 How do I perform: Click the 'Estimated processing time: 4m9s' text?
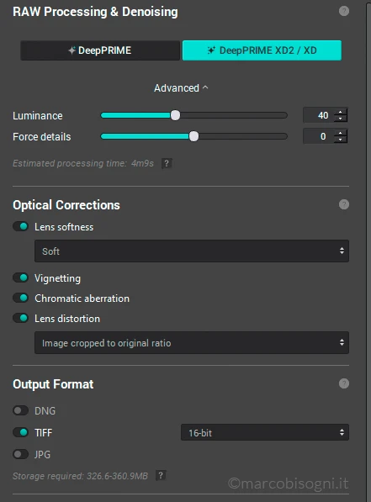point(83,163)
